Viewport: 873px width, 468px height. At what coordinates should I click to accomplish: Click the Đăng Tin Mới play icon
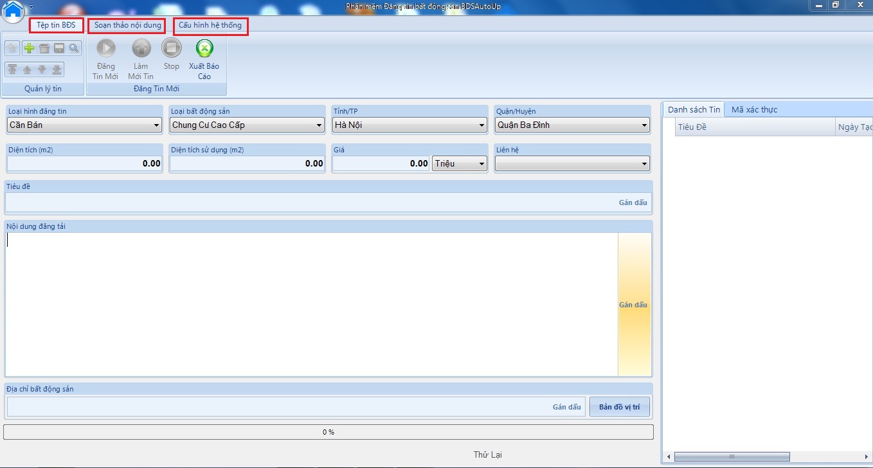[106, 48]
